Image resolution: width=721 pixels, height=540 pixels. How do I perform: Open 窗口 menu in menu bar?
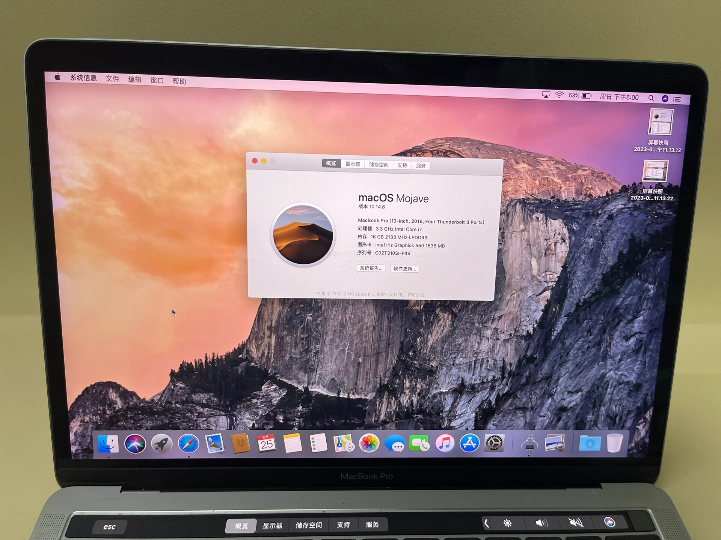tap(157, 80)
